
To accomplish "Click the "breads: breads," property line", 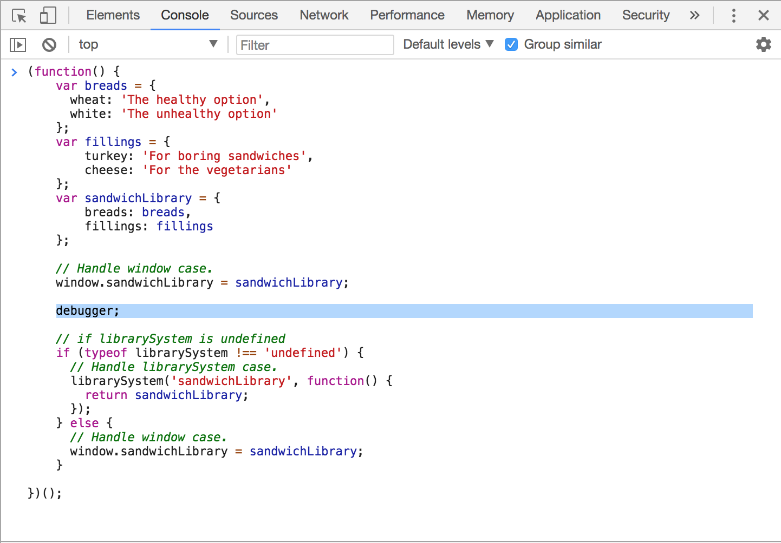I will 138,213.
